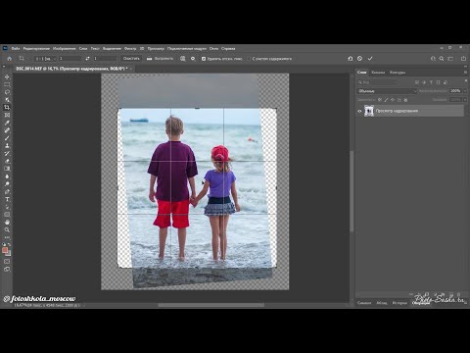Open crop overlay grid options
This screenshot has height=353, width=470.
(183, 59)
